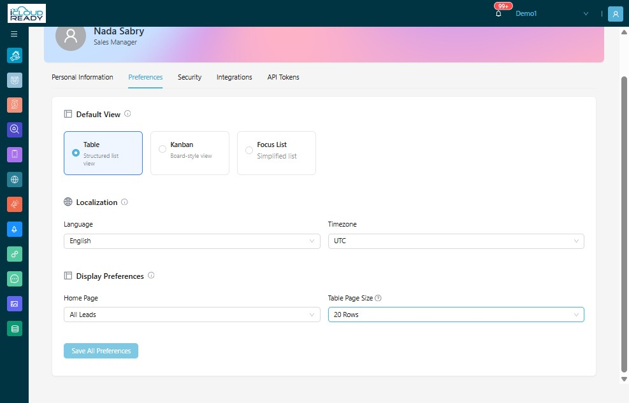Screen dimensions: 629x403
Task: Open the house-in-hand sidebar module
Action: pyautogui.click(x=15, y=55)
